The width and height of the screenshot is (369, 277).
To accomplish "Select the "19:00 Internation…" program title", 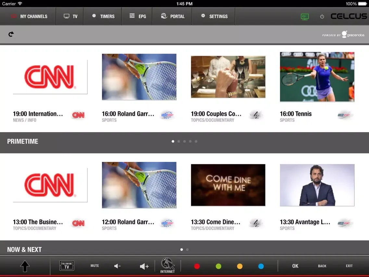I will (x=38, y=114).
